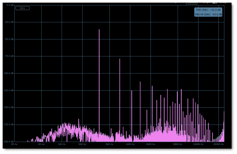Click the 500 Hz frequency label
This screenshot has width=237, height=154.
click(109, 144)
